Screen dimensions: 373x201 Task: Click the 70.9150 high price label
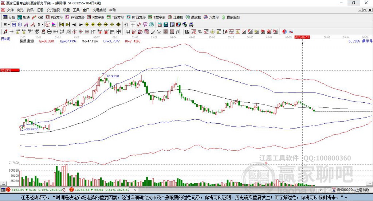tap(113, 76)
